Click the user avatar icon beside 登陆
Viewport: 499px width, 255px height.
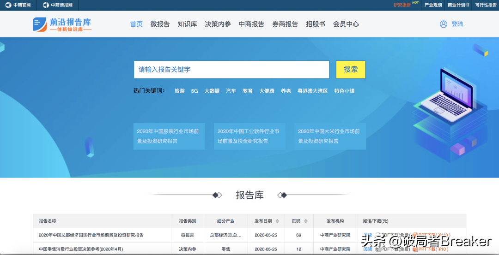click(x=443, y=24)
